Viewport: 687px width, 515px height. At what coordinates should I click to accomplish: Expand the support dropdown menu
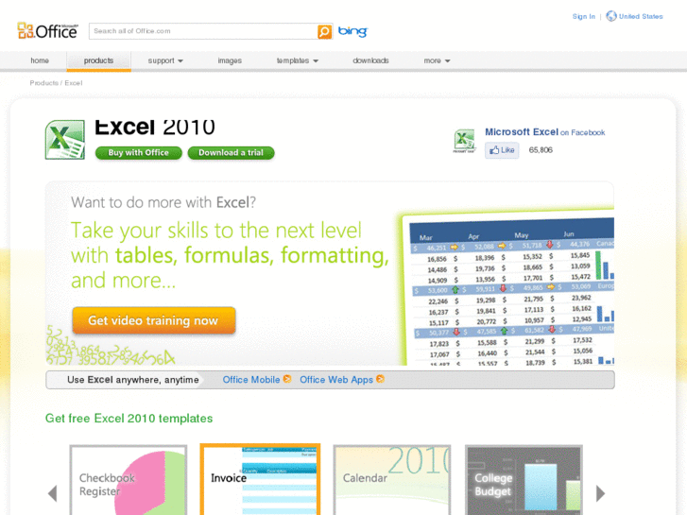165,60
